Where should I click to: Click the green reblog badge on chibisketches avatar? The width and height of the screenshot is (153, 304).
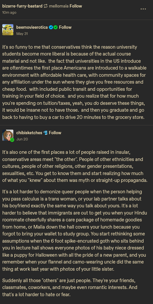click(x=12, y=140)
